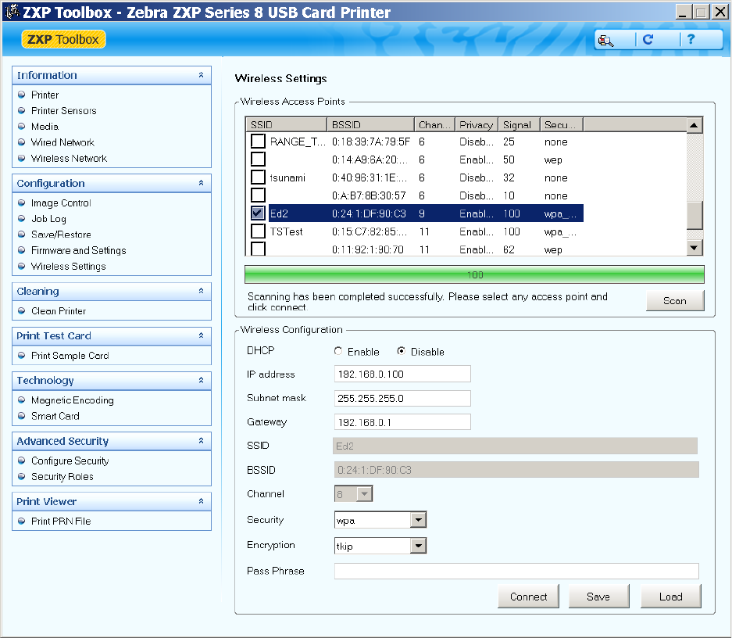Viewport: 732px width, 638px height.
Task: Sort by Signal column header
Action: [520, 124]
